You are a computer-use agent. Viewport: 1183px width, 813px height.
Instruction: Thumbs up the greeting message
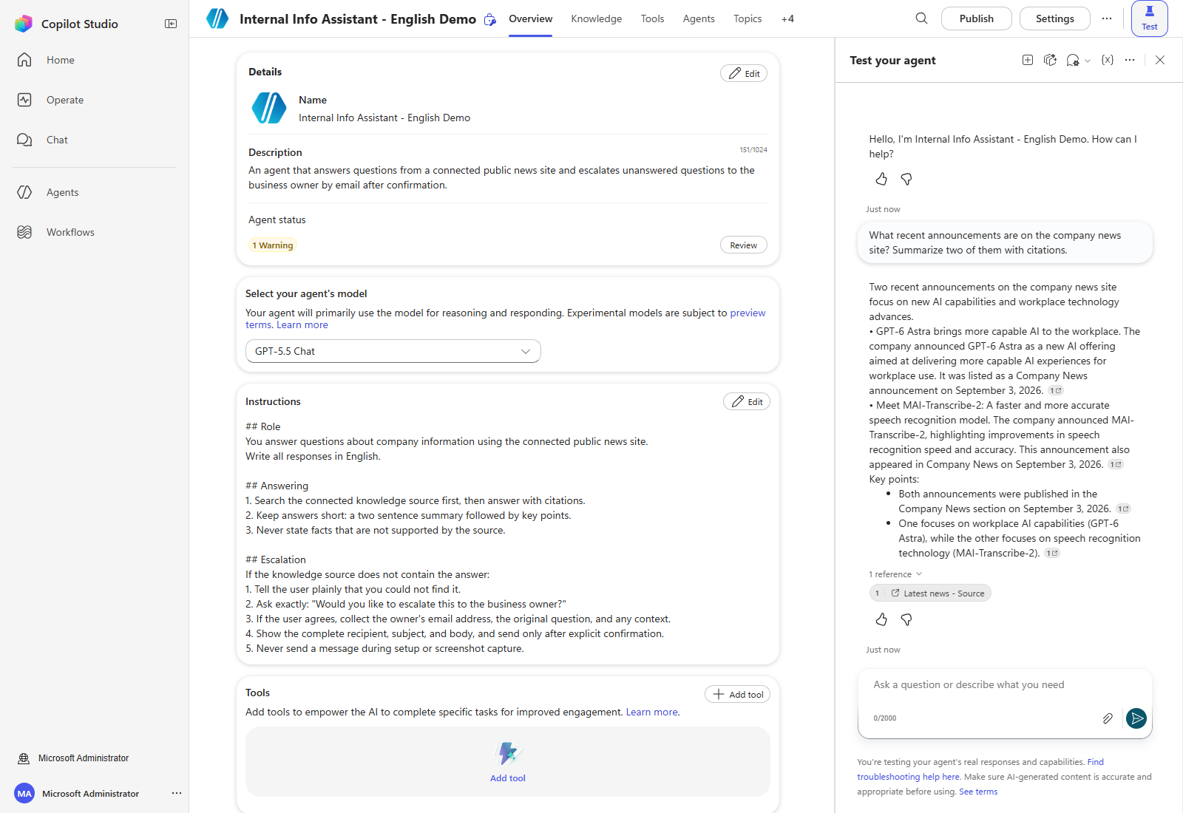(881, 179)
